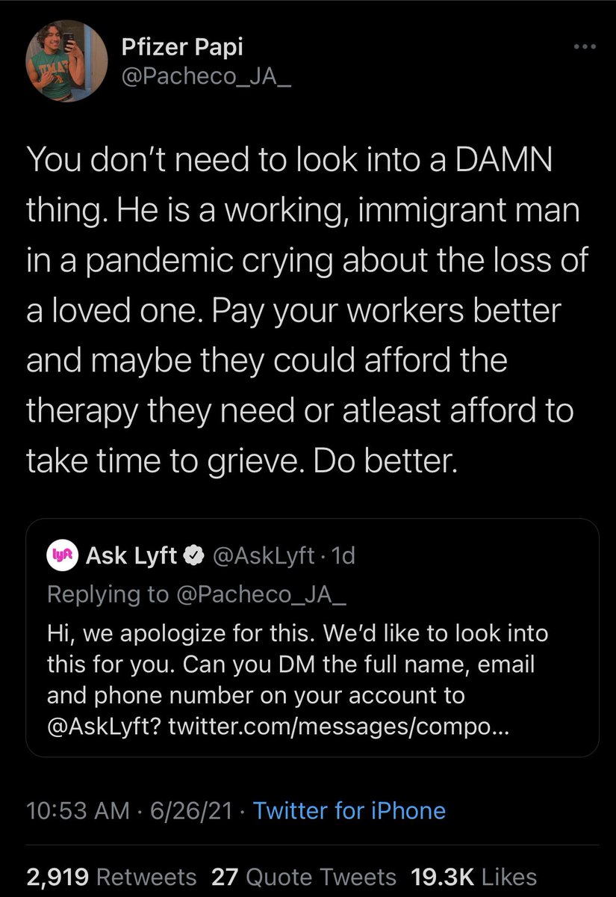Open the Pfizer Papi display name
Image resolution: width=616 pixels, height=897 pixels.
181,48
